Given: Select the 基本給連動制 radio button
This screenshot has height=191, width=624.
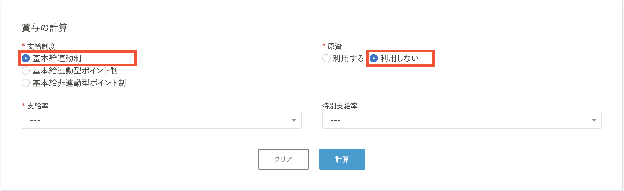Looking at the screenshot, I should pos(26,58).
